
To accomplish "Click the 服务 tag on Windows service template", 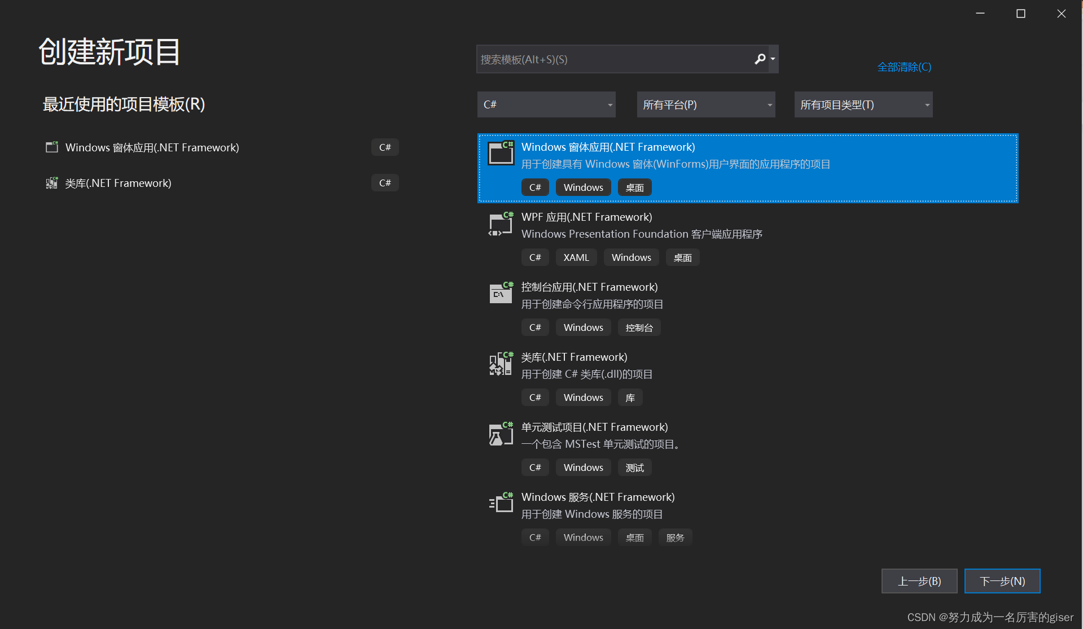I will pyautogui.click(x=675, y=538).
